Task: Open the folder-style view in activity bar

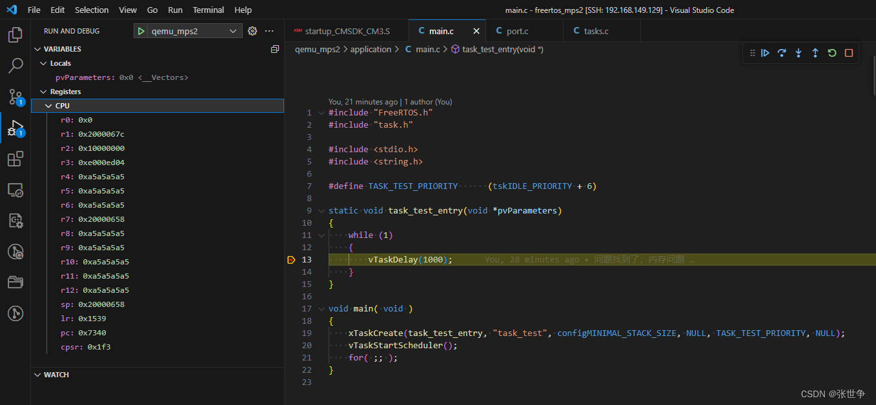Action: [15, 282]
